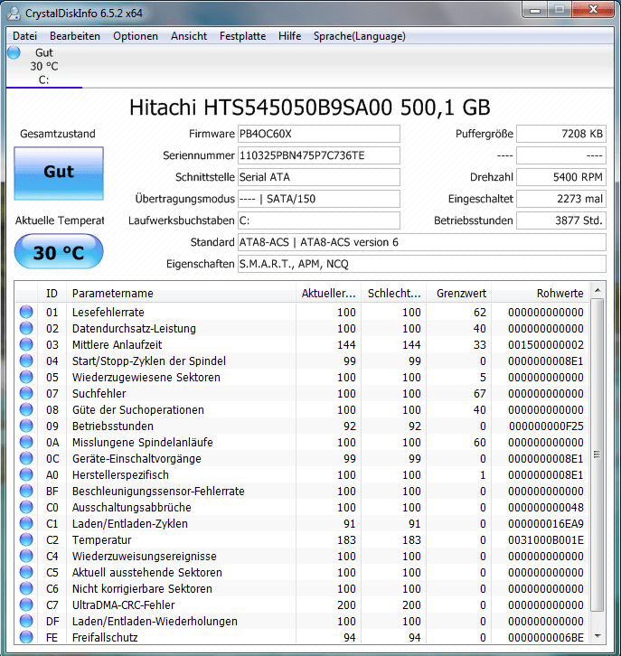This screenshot has width=621, height=656.
Task: Click the Puffergröße value 7208 KB
Action: [x=561, y=134]
